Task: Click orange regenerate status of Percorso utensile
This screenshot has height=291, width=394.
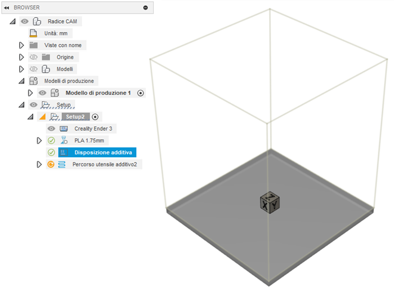Action: [51, 164]
